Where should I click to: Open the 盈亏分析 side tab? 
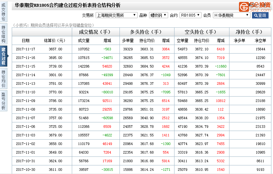tap(3, 101)
